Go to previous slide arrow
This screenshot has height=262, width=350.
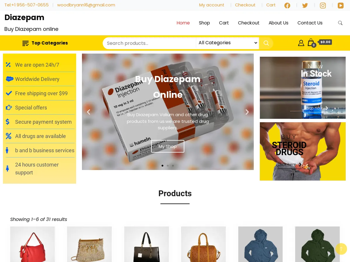pos(88,112)
